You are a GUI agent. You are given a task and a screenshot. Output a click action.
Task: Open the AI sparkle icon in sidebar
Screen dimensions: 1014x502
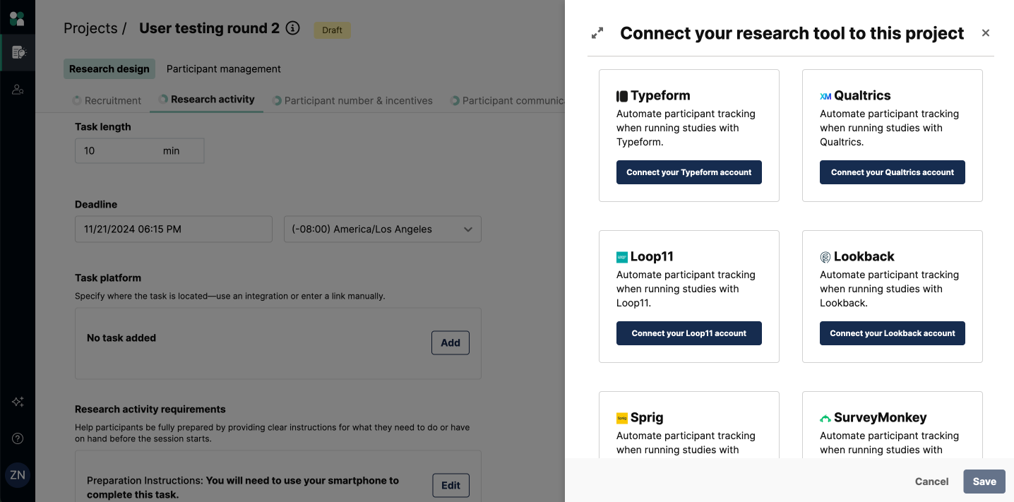pos(18,402)
